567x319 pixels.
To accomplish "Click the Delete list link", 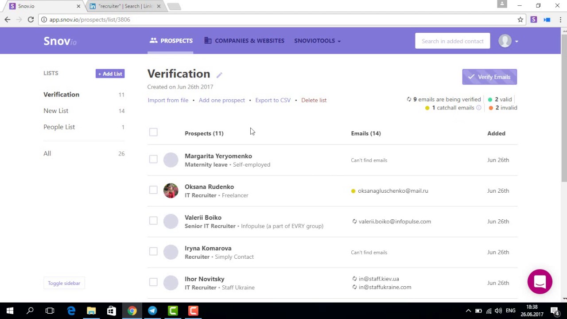I will coord(314,100).
